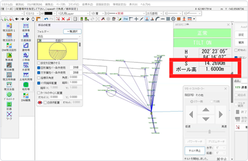
Task: Click the zoom in magnifier icon
Action: point(6,19)
